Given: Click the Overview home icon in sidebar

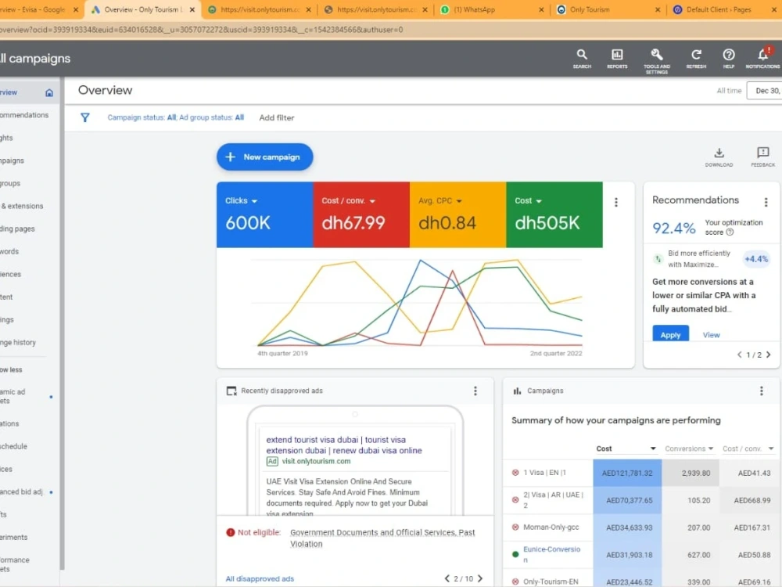Looking at the screenshot, I should pos(48,93).
